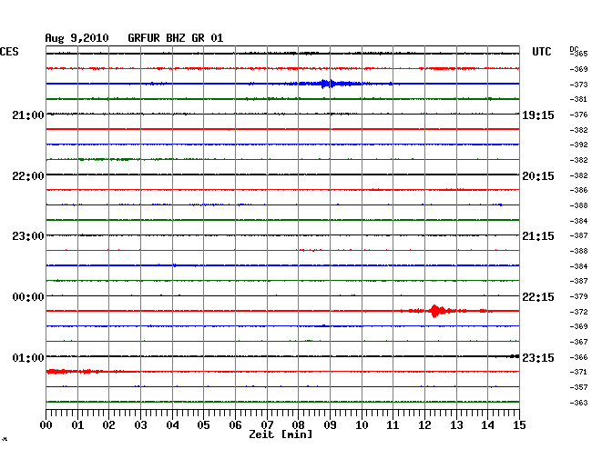Click the 20:15 UTC time label

[538, 176]
